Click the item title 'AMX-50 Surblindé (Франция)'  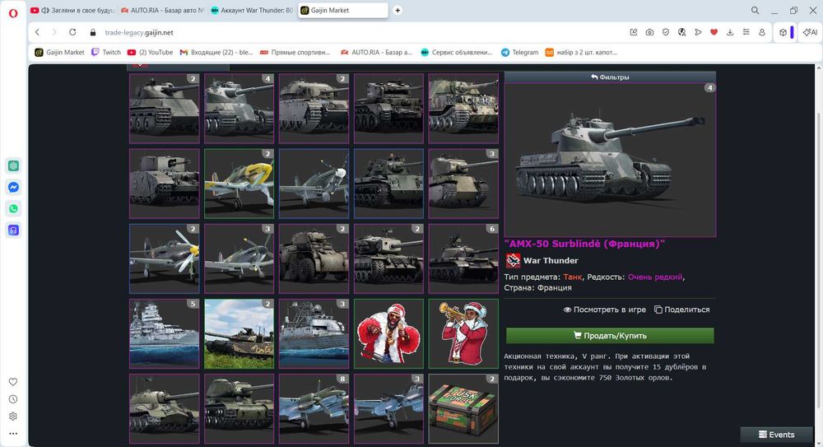click(584, 244)
